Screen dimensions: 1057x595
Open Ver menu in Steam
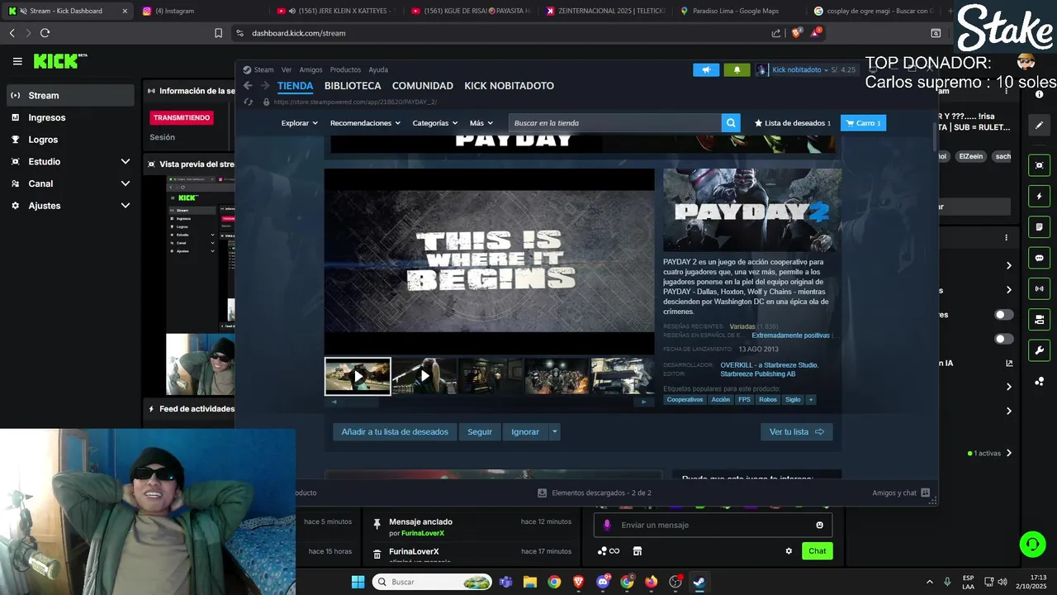point(287,69)
